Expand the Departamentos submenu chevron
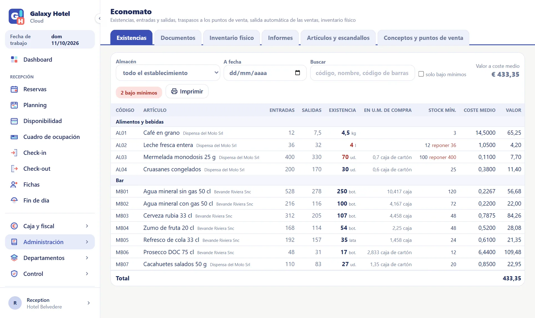This screenshot has height=318, width=535. [87, 258]
